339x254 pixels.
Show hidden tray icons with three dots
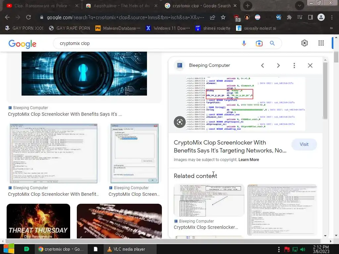tap(279, 249)
